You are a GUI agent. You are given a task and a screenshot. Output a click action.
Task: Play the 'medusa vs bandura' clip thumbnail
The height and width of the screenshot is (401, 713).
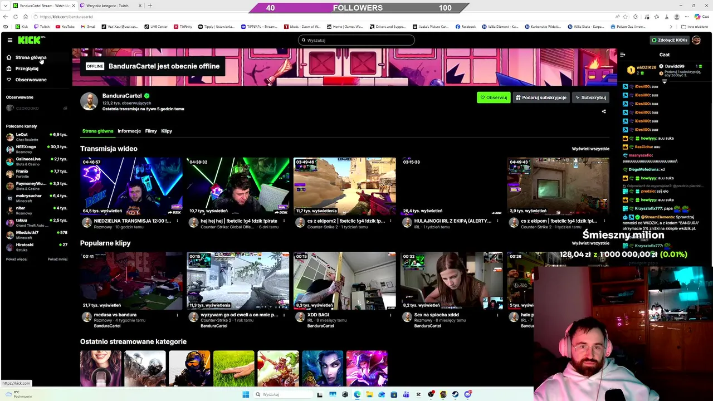click(131, 281)
